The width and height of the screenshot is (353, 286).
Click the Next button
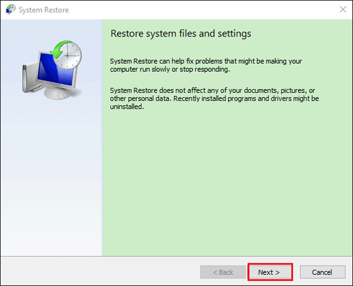270,272
